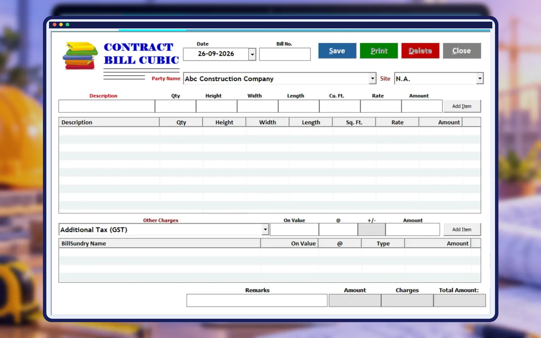Click the bottom Amount total field

[x=355, y=300]
